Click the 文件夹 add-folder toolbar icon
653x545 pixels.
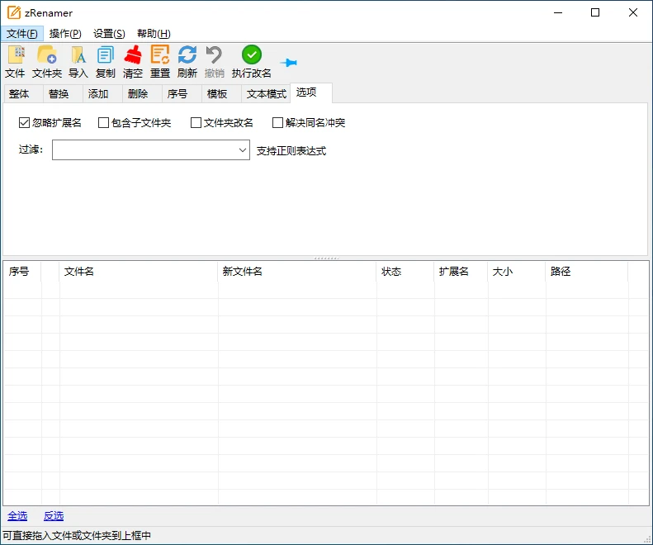coord(46,55)
